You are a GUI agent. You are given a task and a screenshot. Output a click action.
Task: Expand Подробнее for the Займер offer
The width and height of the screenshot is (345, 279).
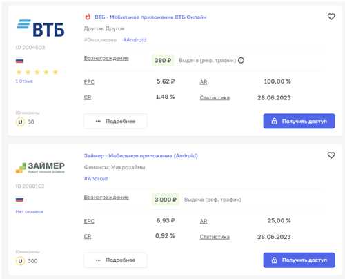115,260
